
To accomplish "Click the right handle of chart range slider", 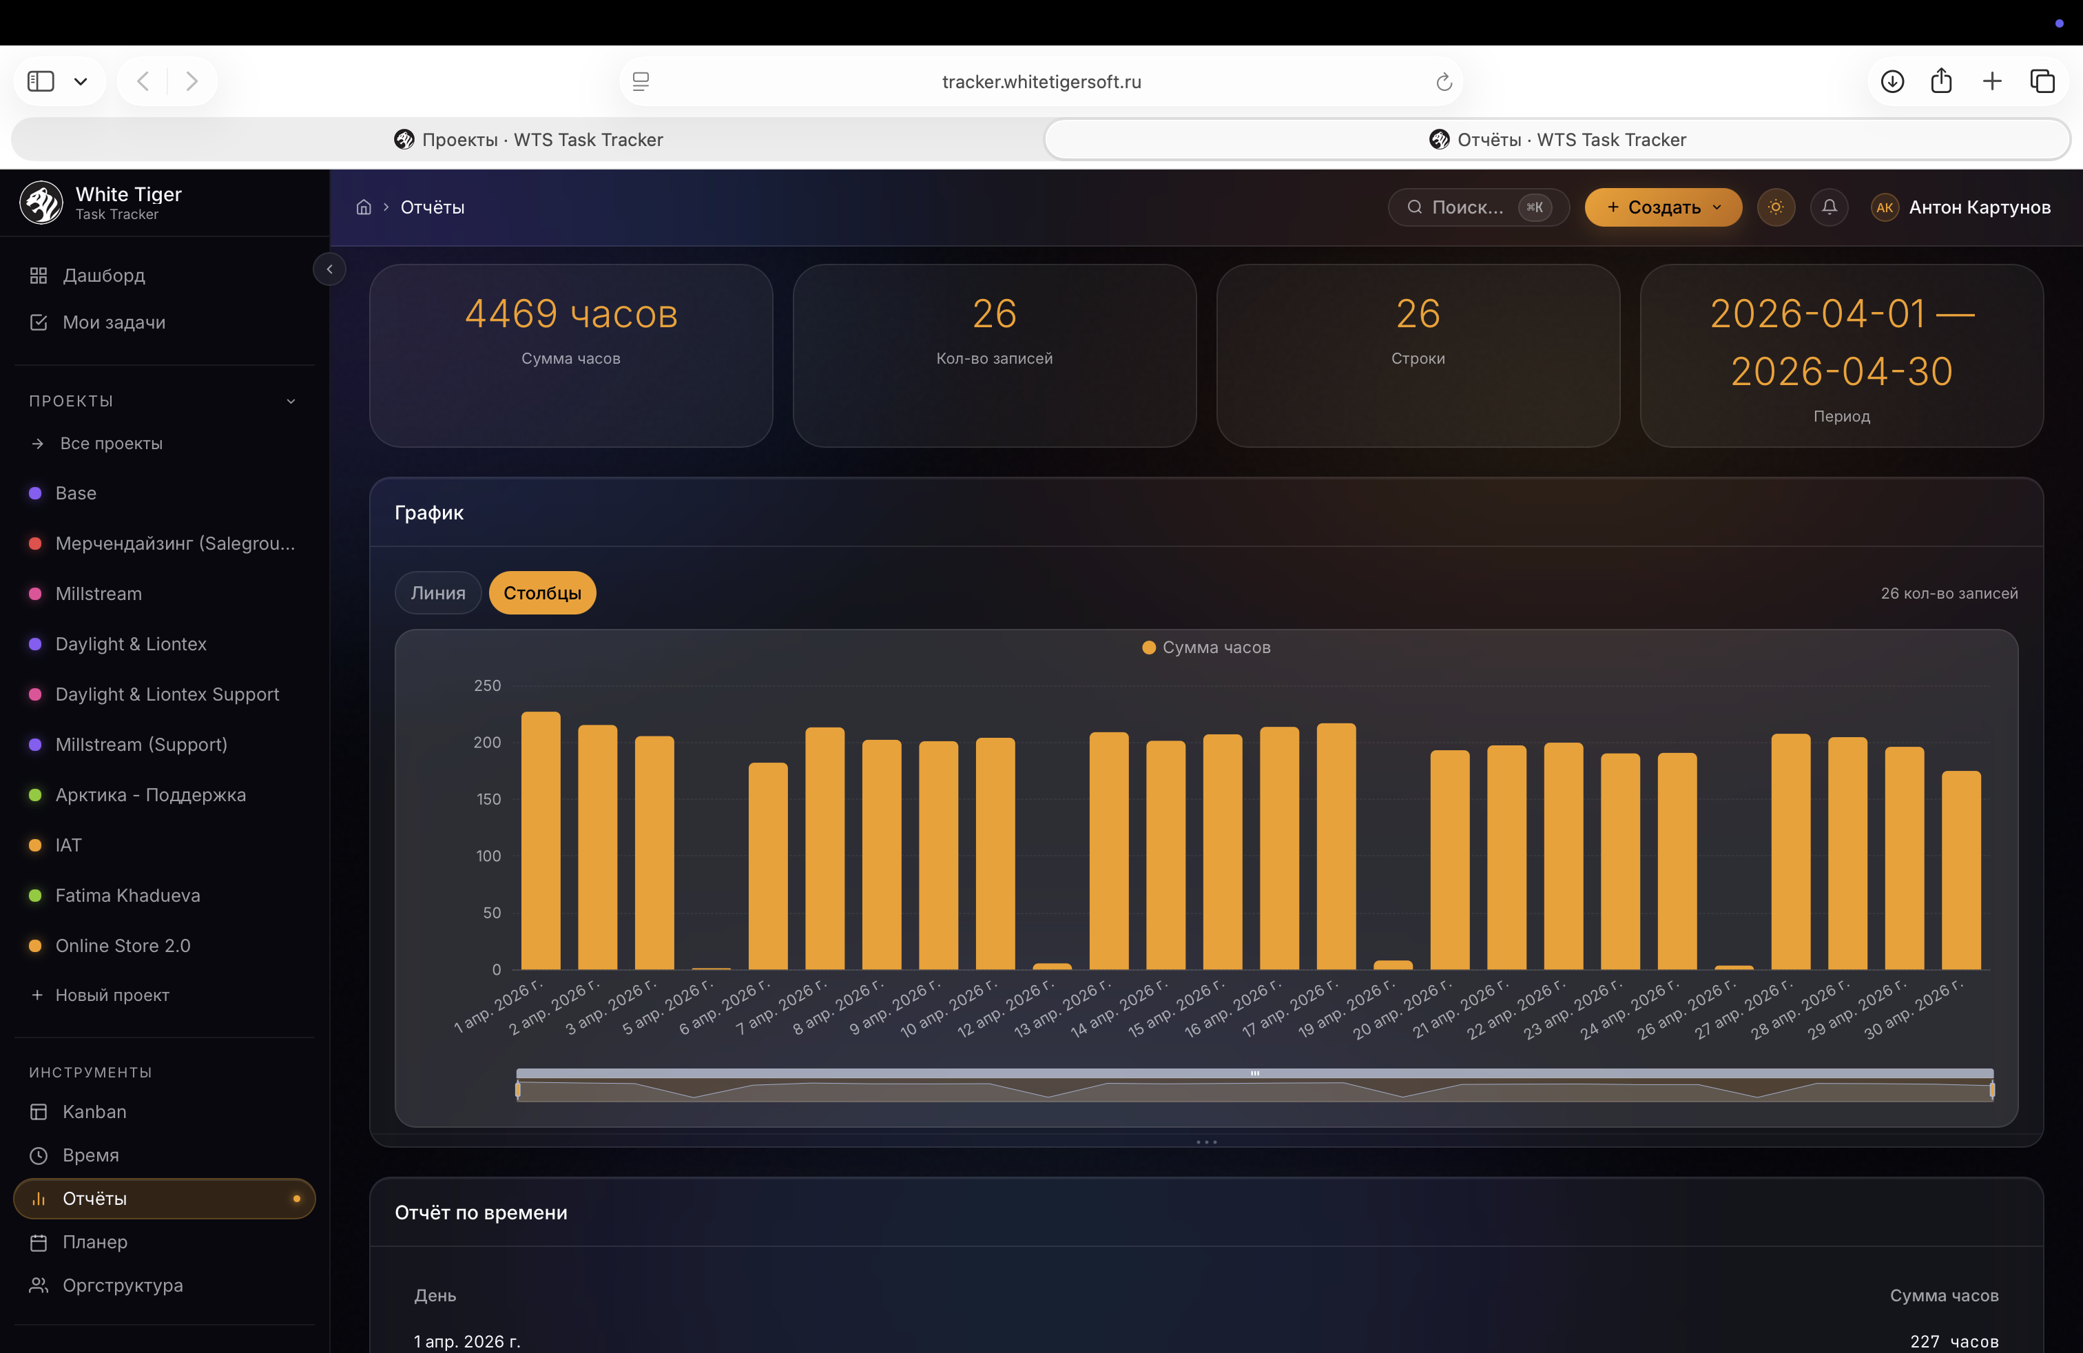I will [x=1992, y=1091].
